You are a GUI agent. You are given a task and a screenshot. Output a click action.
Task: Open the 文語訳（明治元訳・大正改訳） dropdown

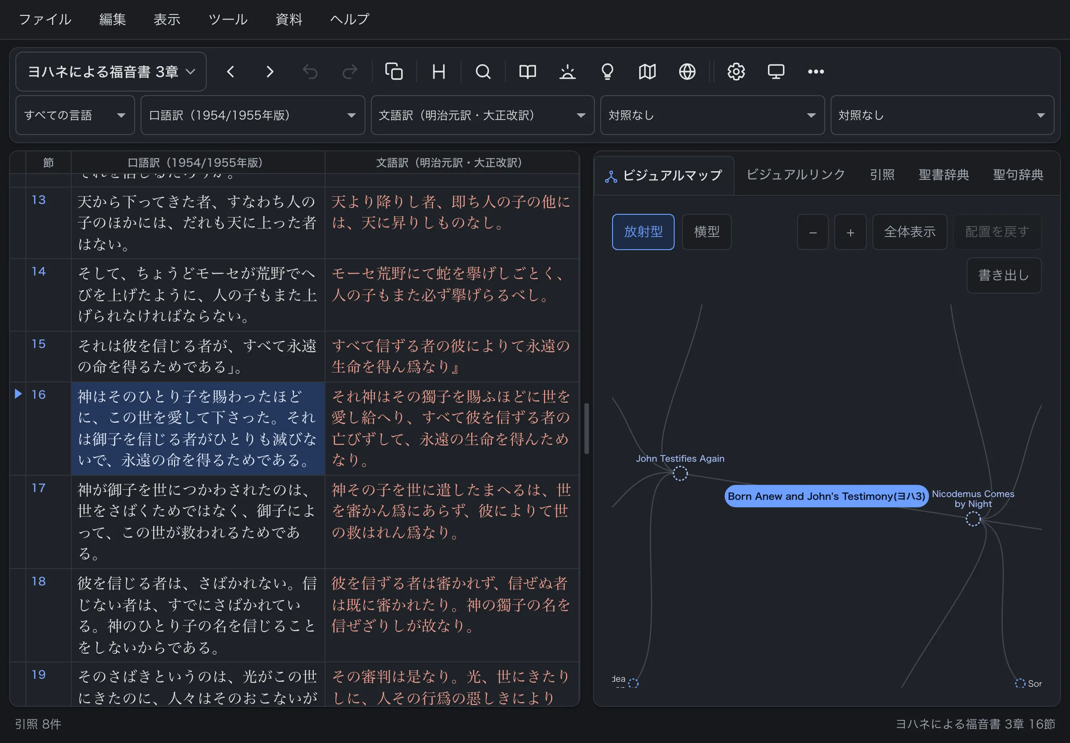[482, 115]
